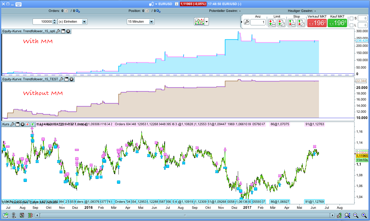The height and width of the screenshot is (221, 370).
Task: Click the 236.428 equity value label
Action: tap(362, 41)
